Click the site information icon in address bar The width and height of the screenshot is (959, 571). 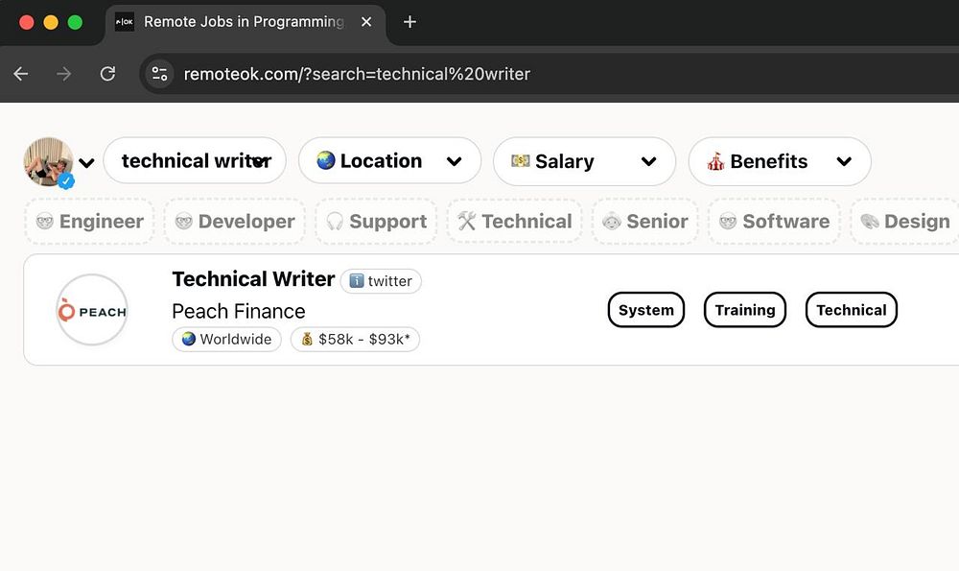160,74
